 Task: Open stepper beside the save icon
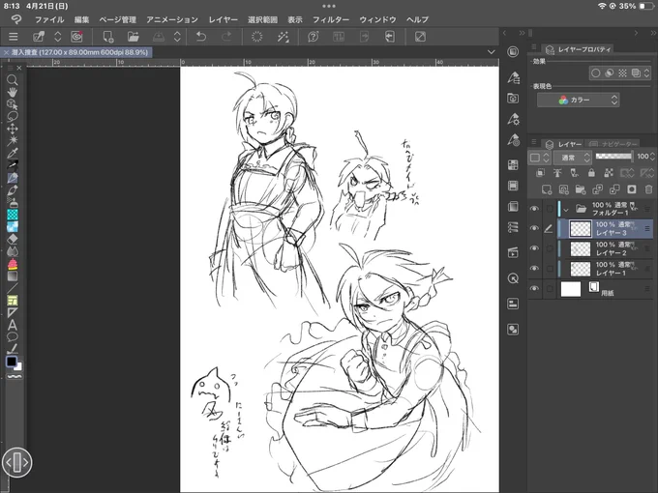[177, 37]
